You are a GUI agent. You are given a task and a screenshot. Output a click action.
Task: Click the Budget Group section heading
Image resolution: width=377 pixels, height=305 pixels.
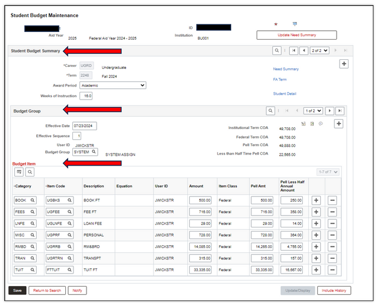click(27, 111)
